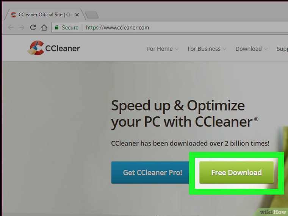Click the CCleaner favicon on tab
288x216 pixels.
(13, 15)
